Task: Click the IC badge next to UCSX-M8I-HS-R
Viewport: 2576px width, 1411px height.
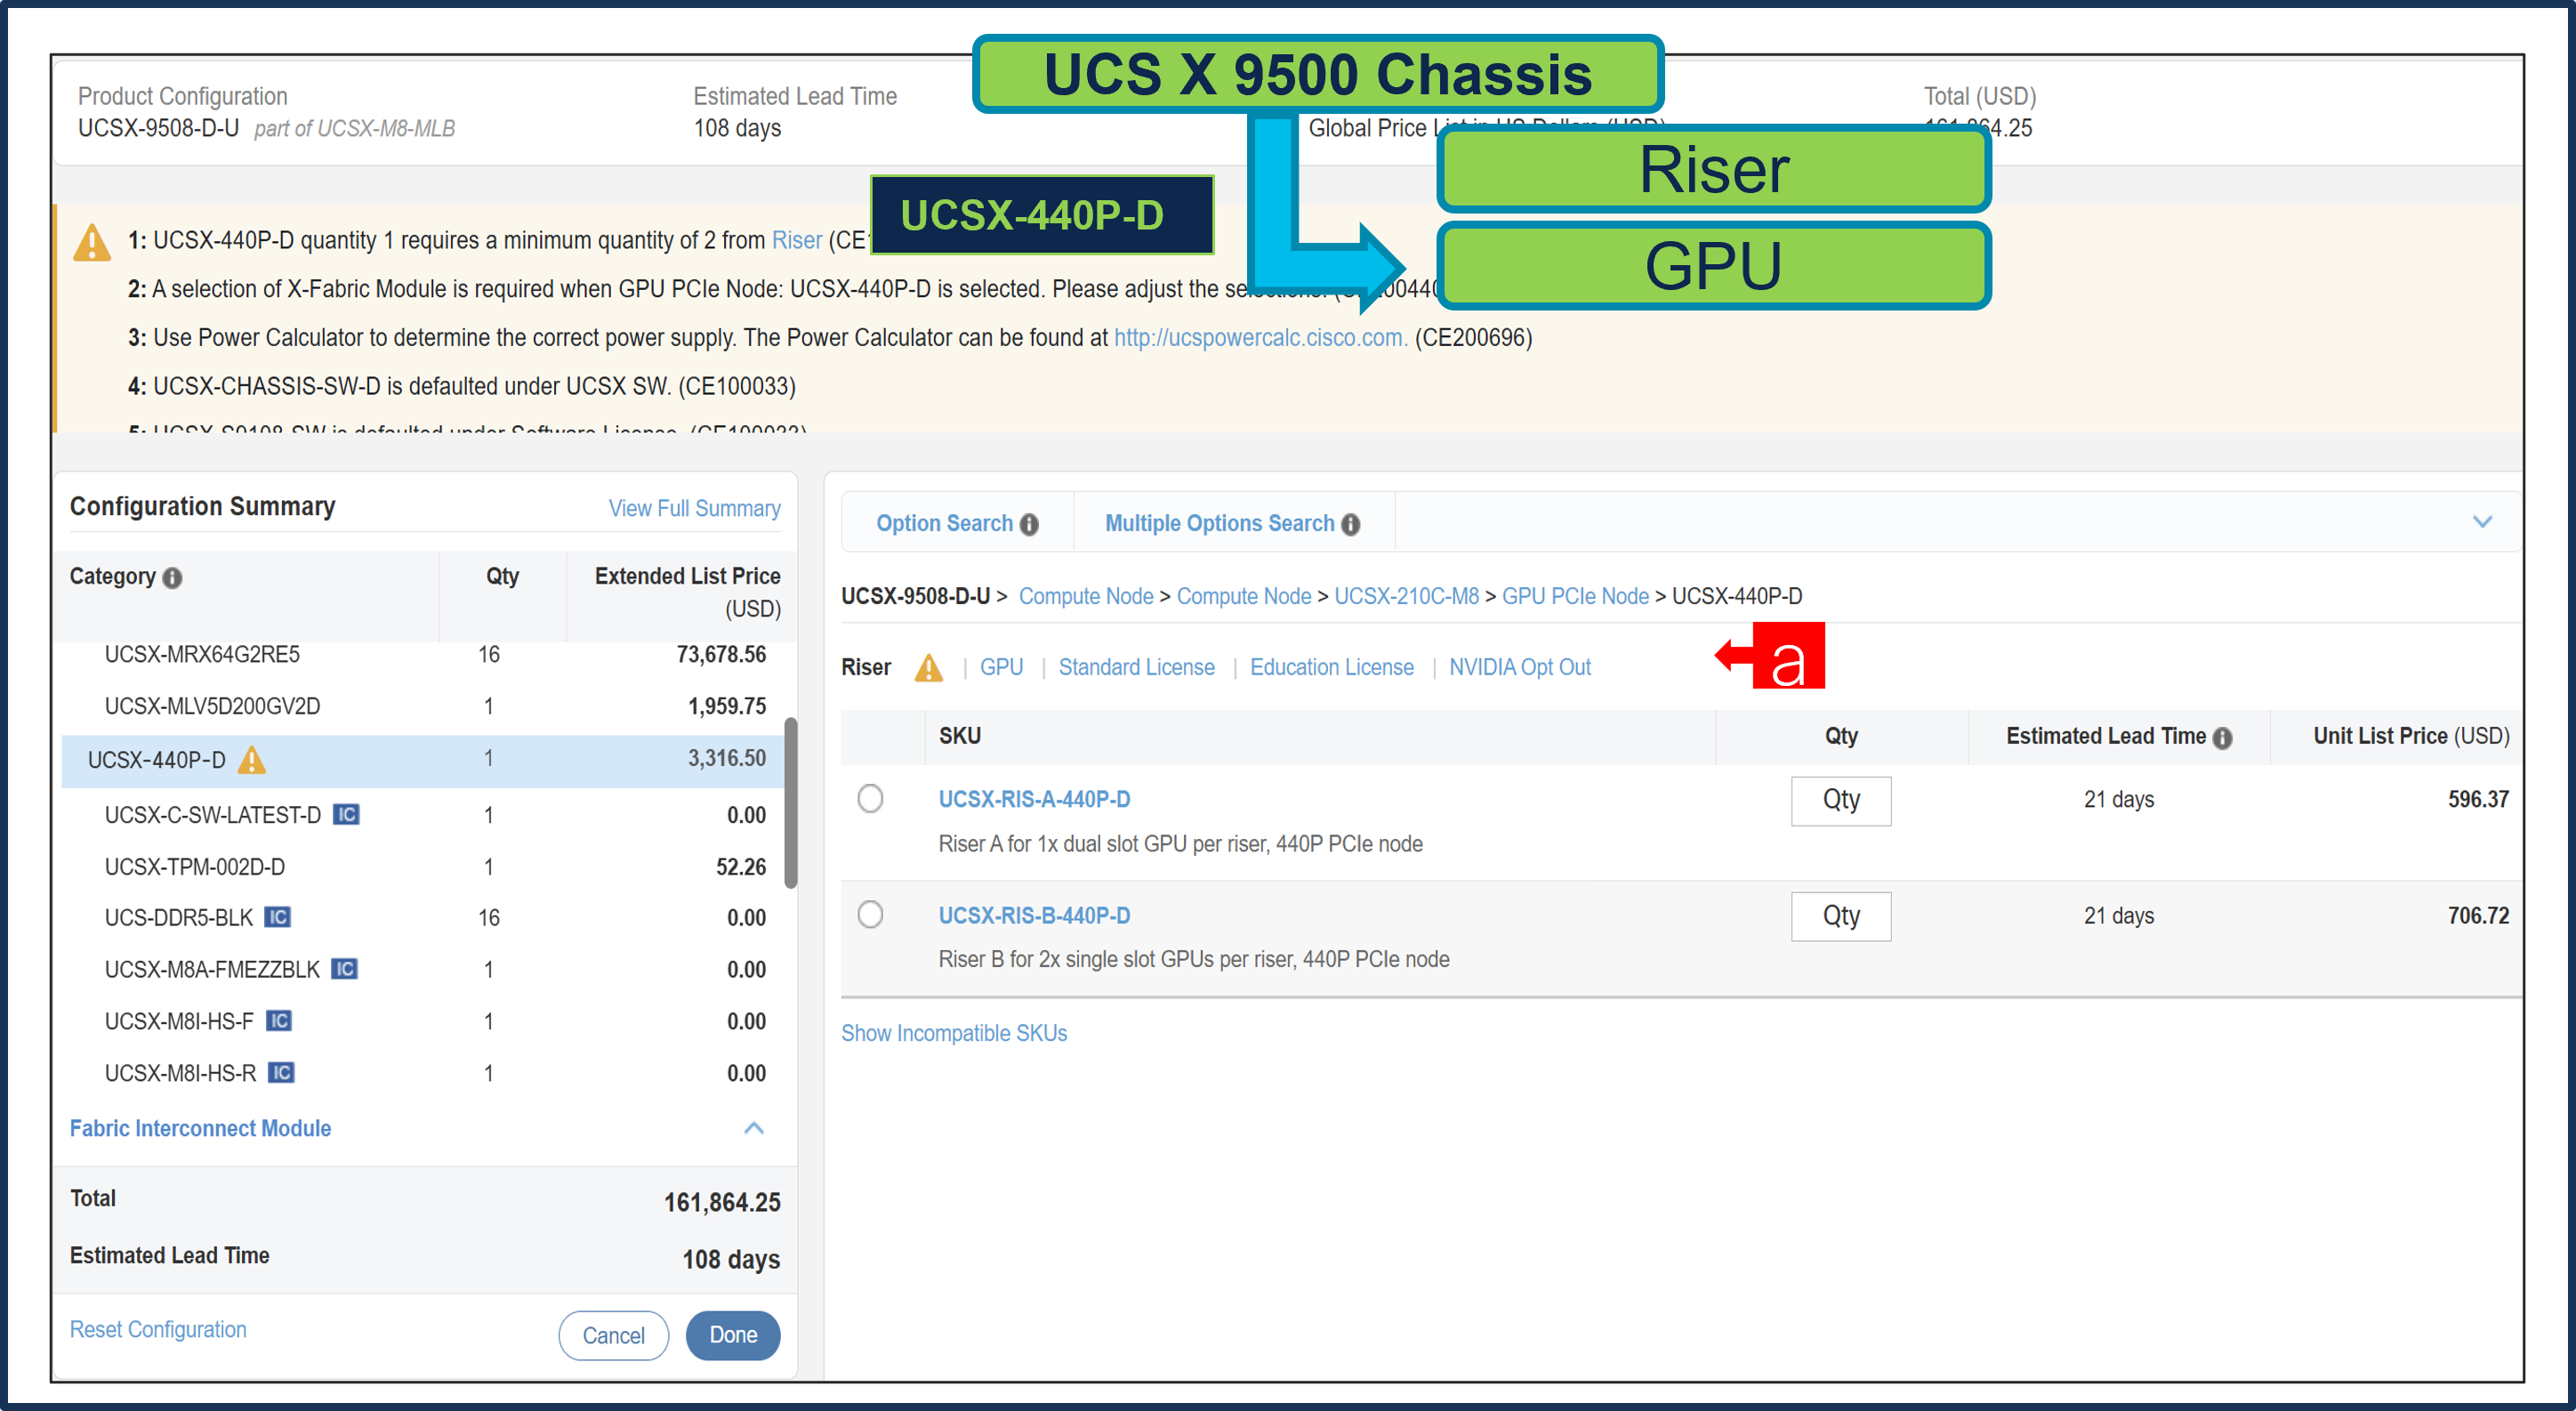Action: click(281, 1072)
